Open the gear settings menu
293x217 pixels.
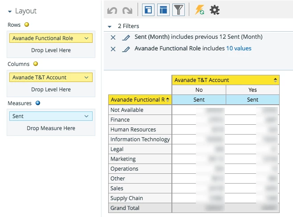215,10
